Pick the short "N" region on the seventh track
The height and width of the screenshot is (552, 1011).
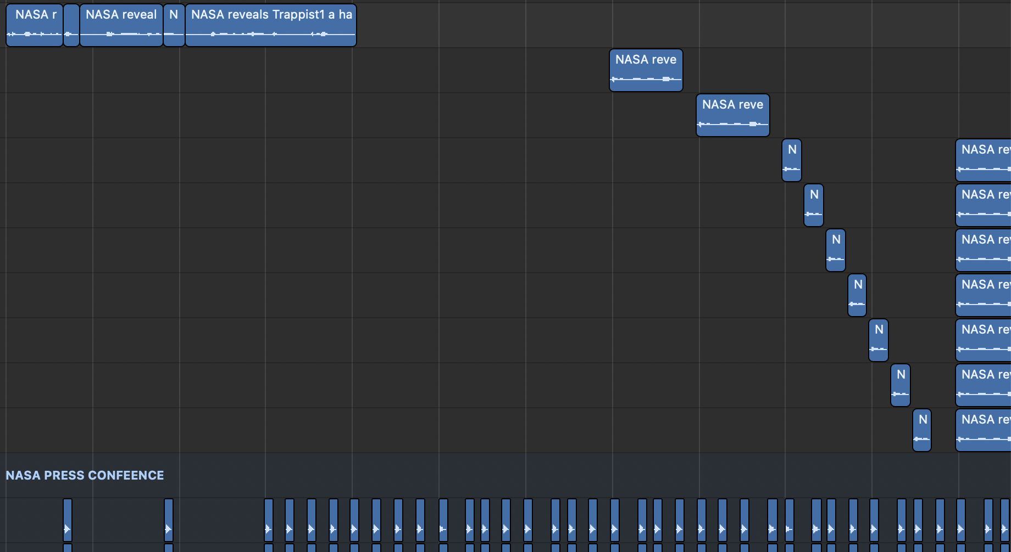click(857, 295)
